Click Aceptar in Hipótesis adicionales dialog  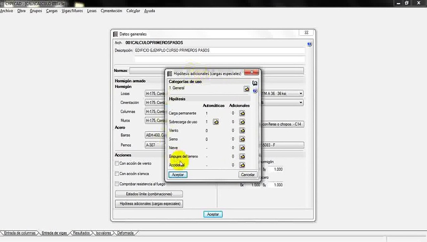coord(178,175)
